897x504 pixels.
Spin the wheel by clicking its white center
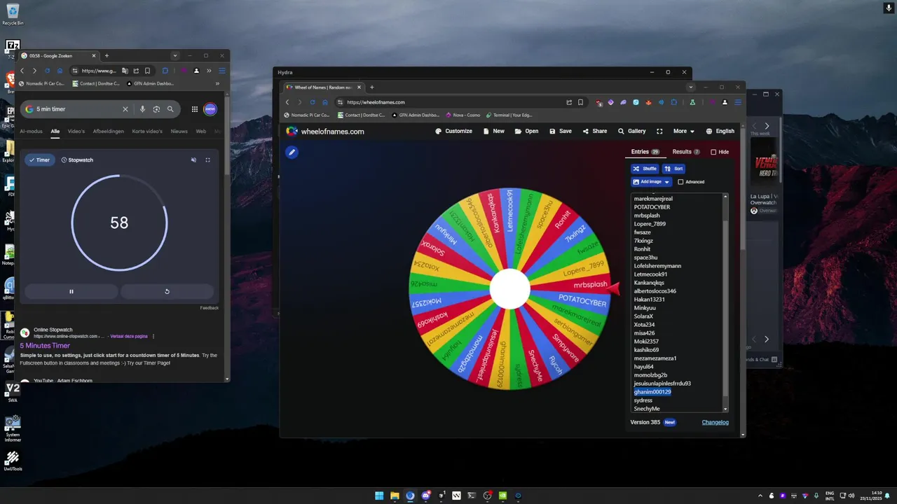pyautogui.click(x=509, y=289)
